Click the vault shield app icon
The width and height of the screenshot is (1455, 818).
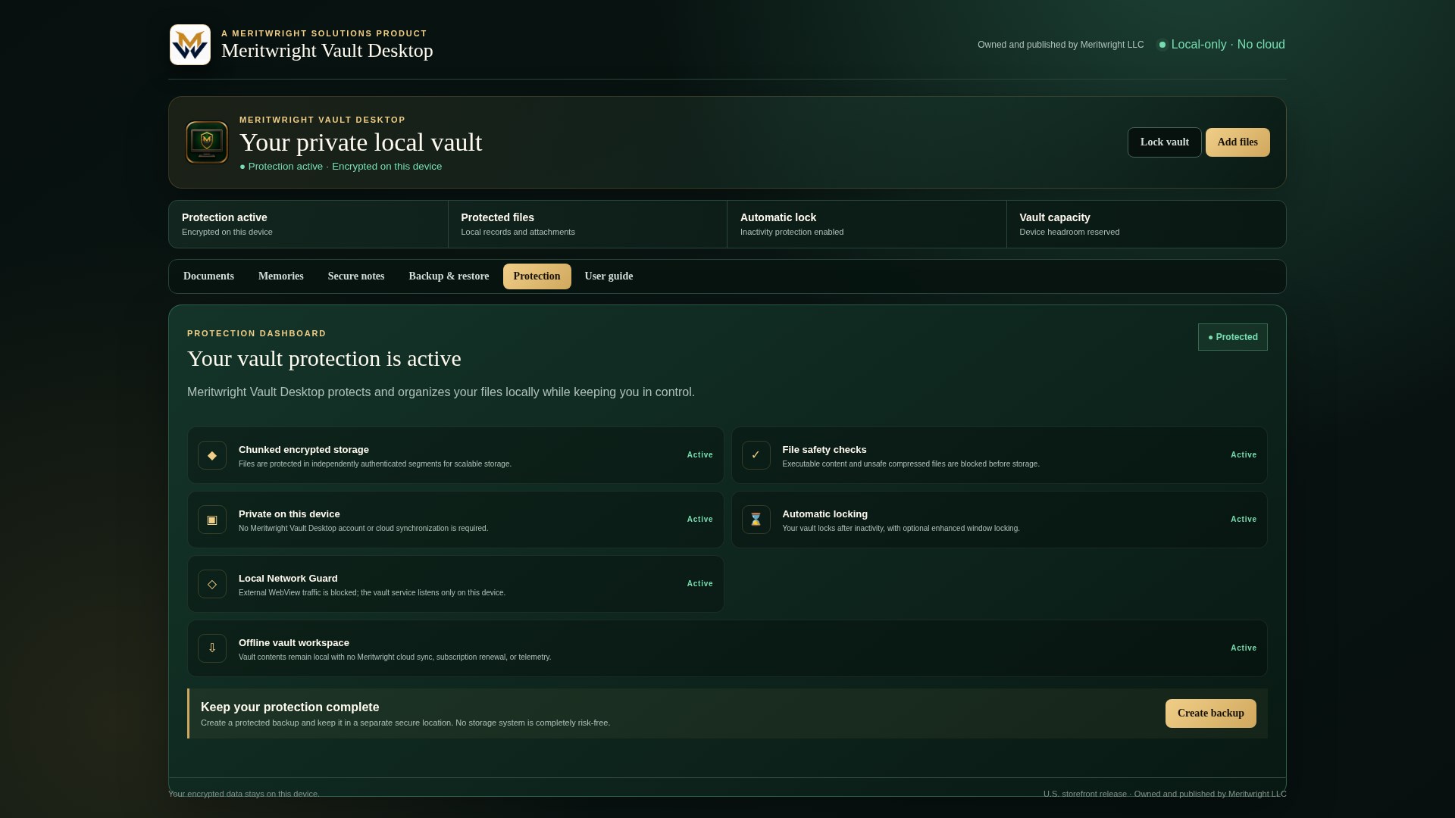207,142
